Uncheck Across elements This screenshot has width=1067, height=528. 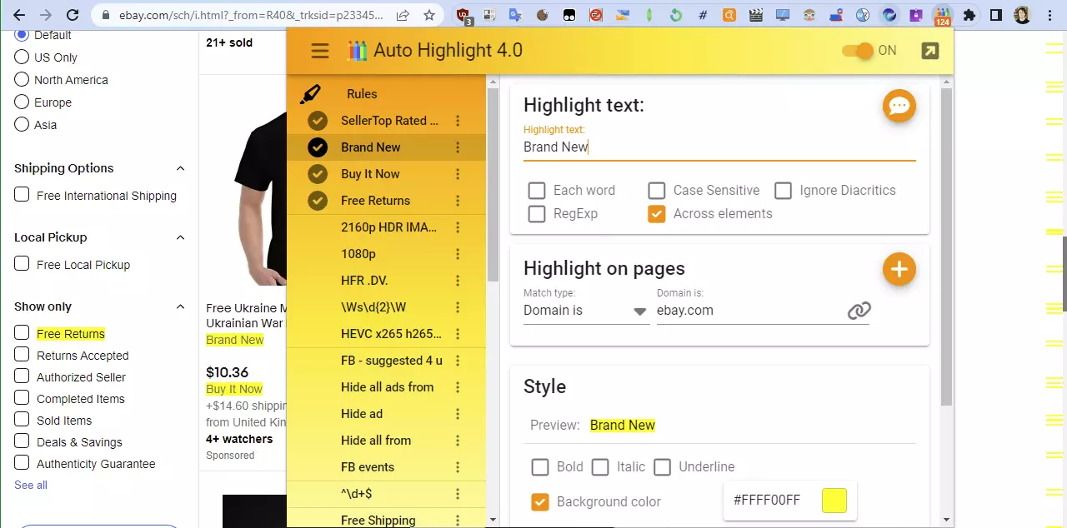657,214
